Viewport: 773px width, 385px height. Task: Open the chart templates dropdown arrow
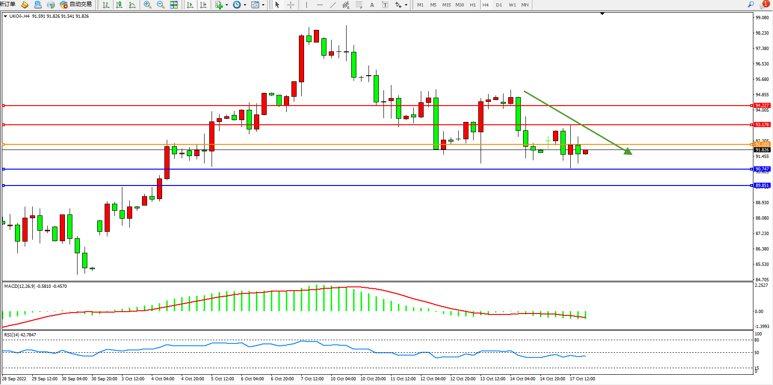tap(263, 5)
